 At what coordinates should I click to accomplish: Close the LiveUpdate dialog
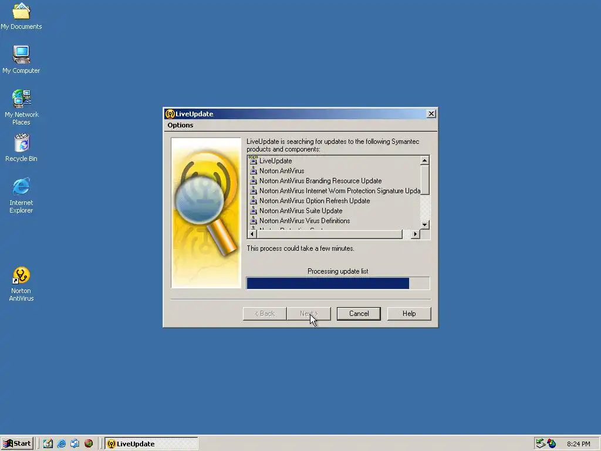pos(431,114)
